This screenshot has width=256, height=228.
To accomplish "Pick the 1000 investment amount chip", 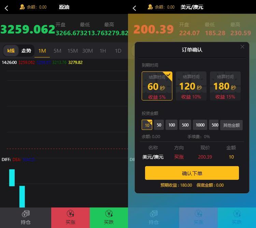I will (200, 125).
